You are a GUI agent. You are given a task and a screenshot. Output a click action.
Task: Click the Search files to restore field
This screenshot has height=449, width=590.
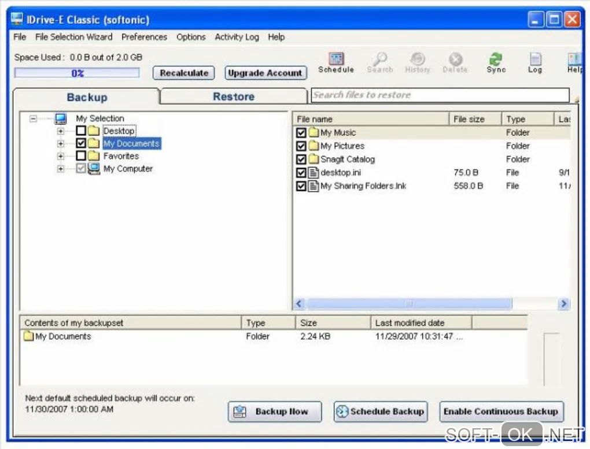[440, 95]
